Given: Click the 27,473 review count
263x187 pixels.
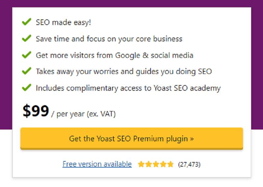Looking at the screenshot, I should coord(189,165).
